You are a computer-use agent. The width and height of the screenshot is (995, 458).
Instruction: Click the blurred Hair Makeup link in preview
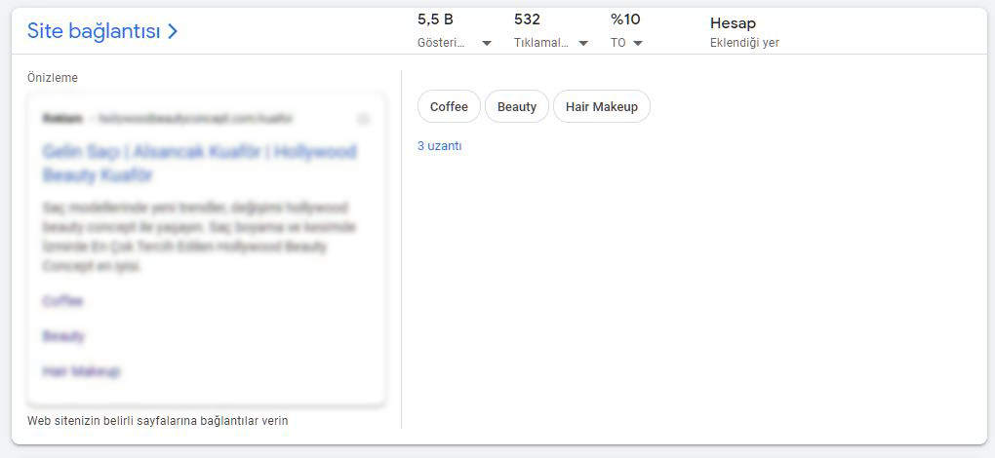pos(81,371)
